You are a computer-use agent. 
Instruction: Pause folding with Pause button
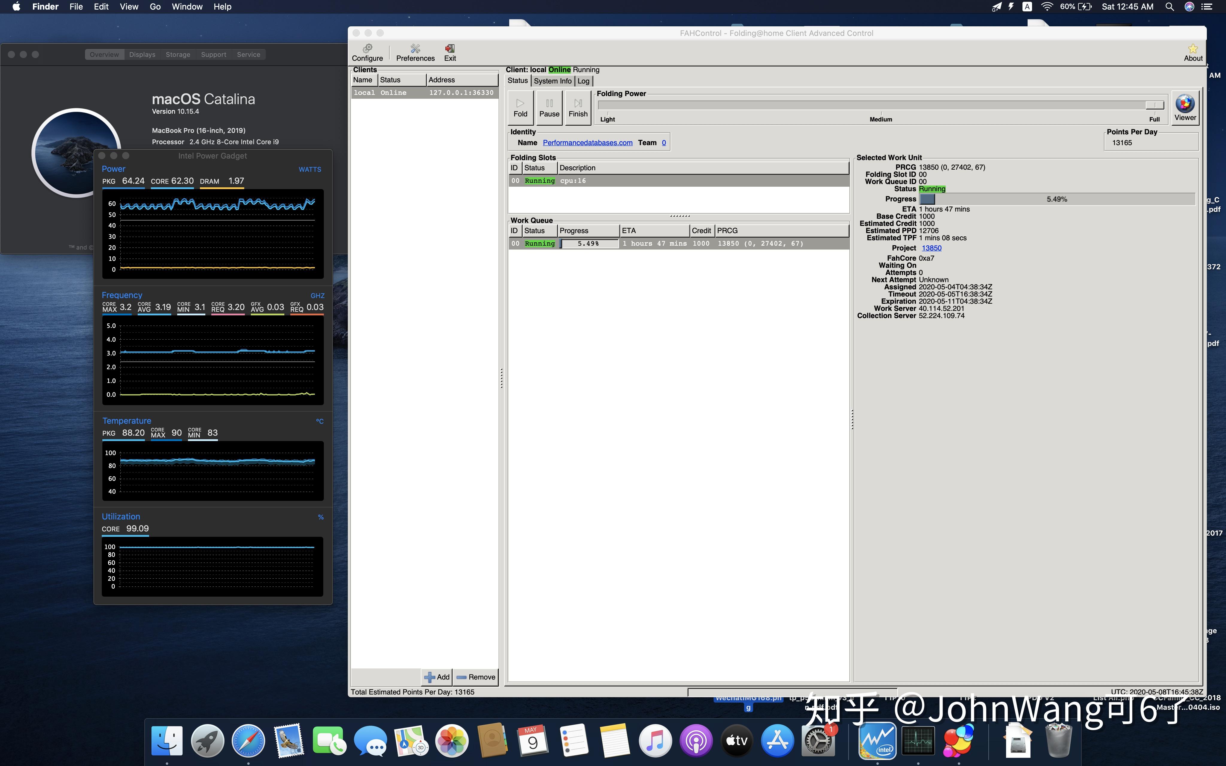[x=549, y=108]
